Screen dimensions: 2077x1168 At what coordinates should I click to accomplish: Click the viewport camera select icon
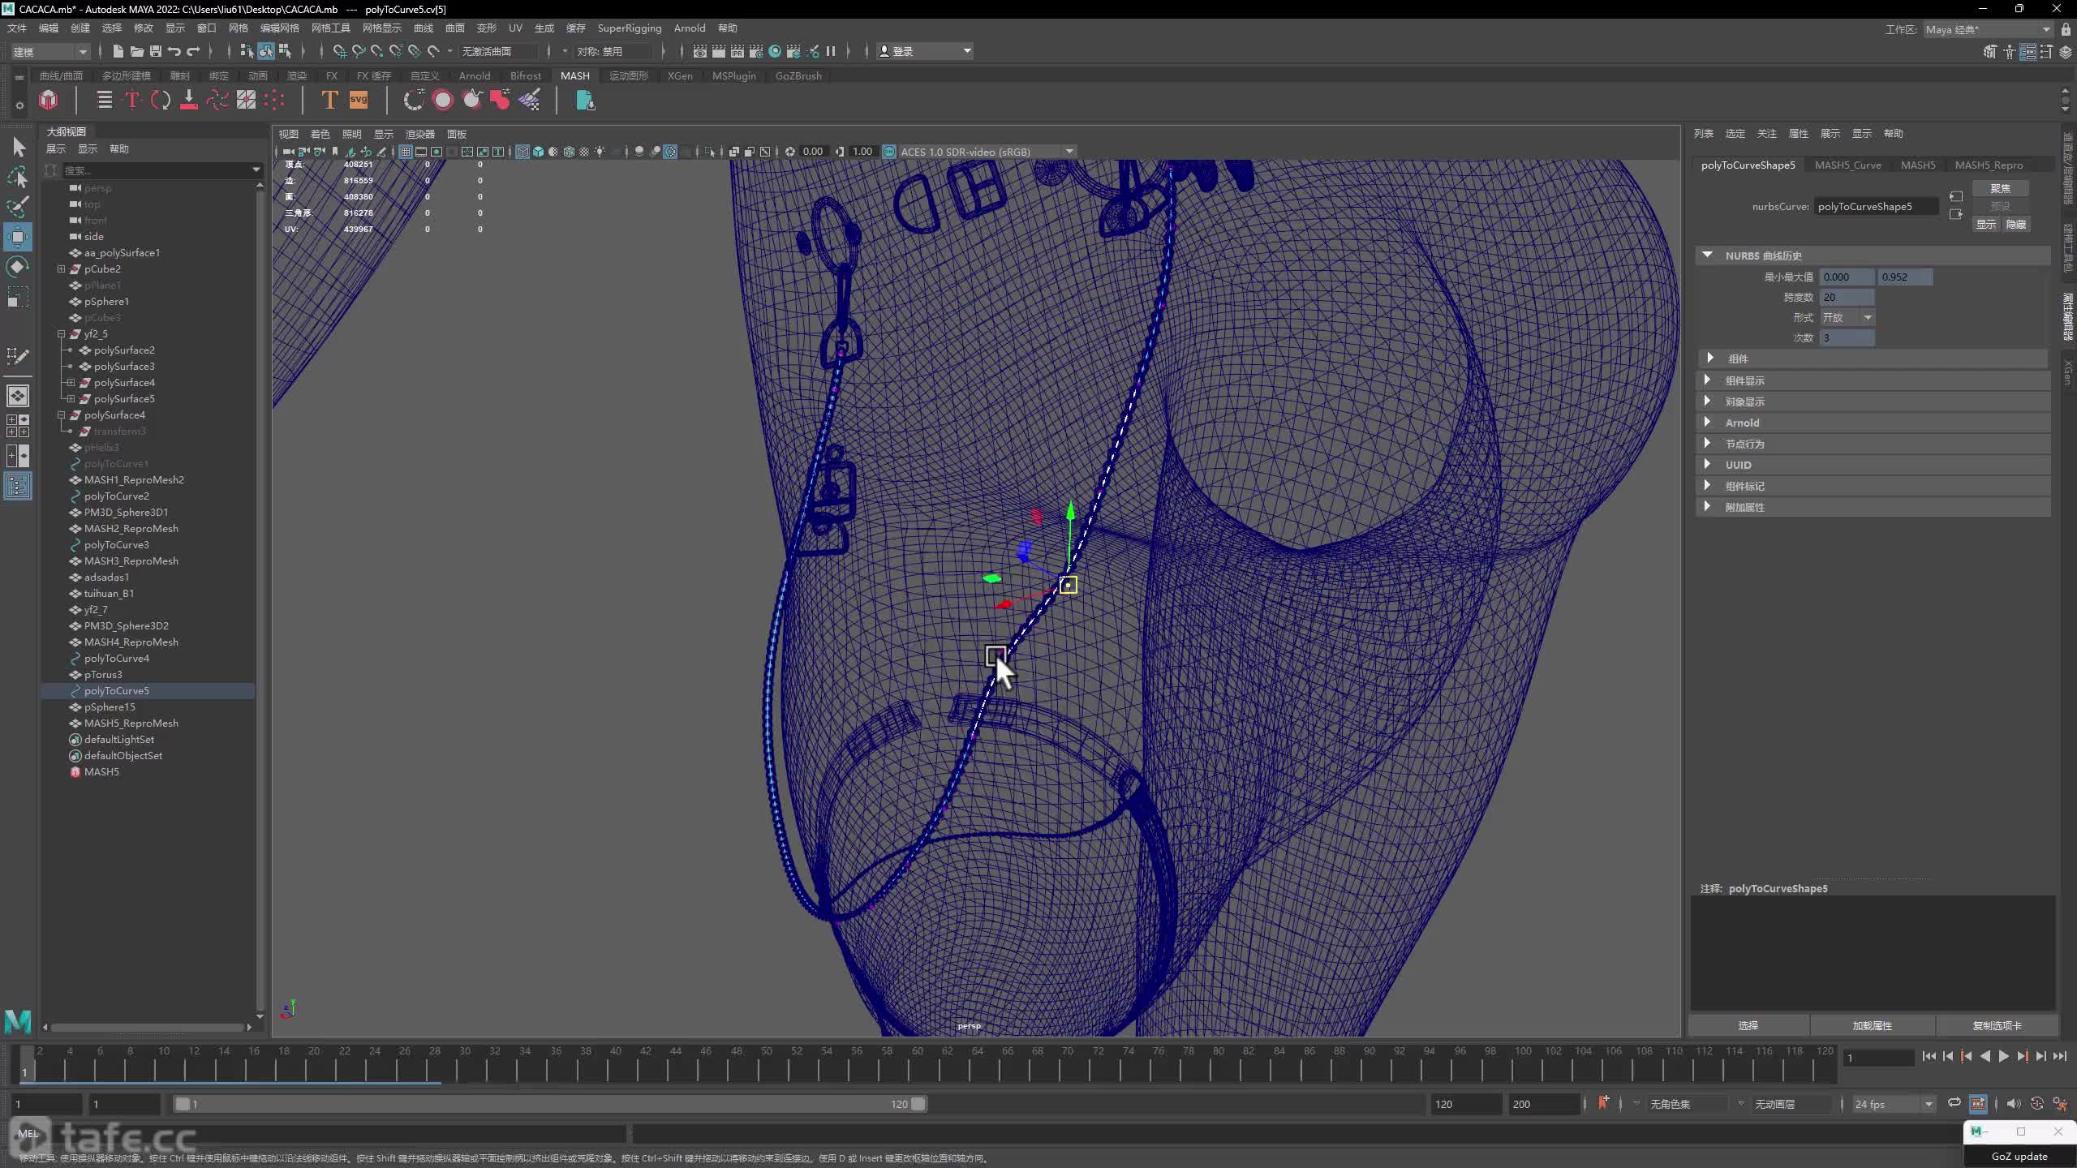288,152
